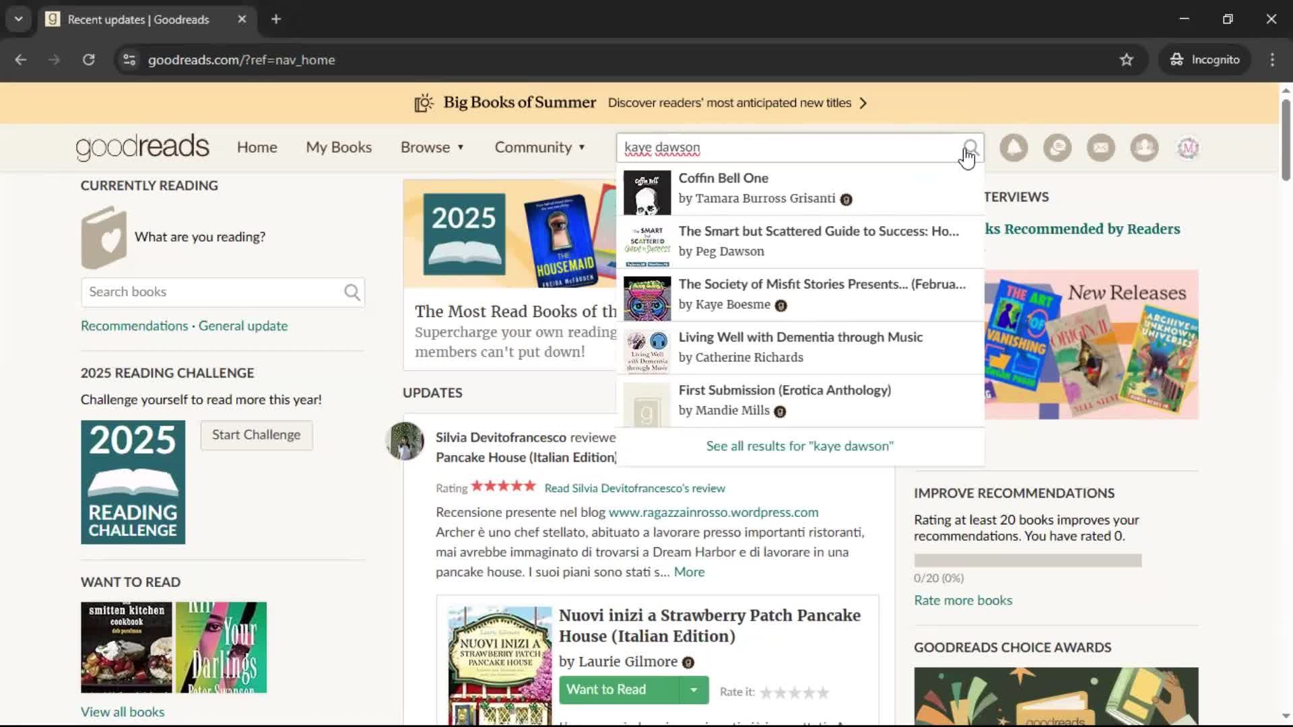Rate Nuovi inizi book with stars
The width and height of the screenshot is (1293, 727).
tap(795, 692)
